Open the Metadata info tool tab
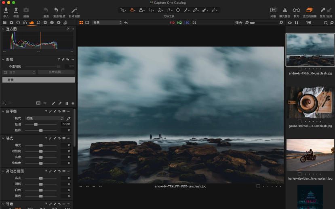This screenshot has height=209, width=335. tap(52, 23)
